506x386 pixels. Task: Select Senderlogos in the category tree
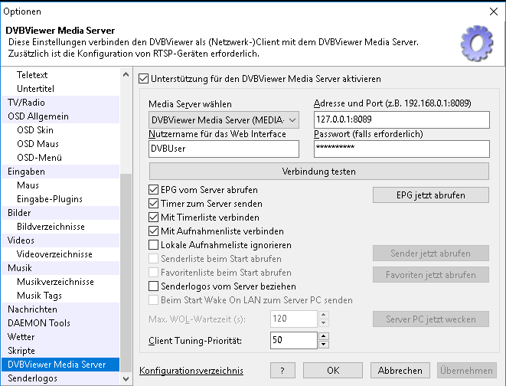(32, 378)
